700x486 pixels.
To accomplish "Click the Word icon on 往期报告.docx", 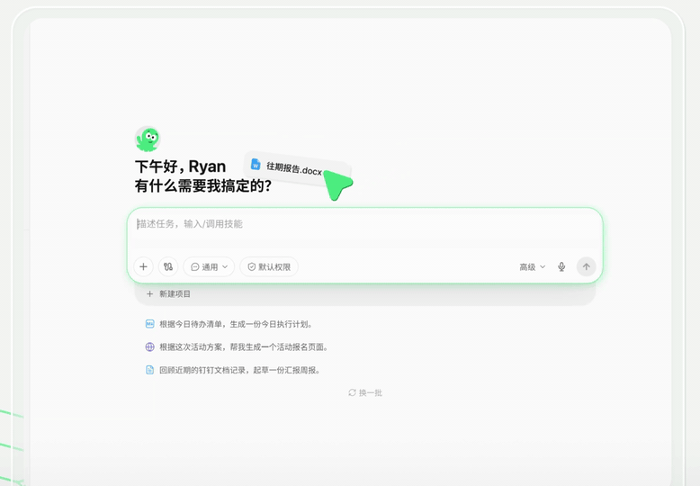I will point(256,164).
